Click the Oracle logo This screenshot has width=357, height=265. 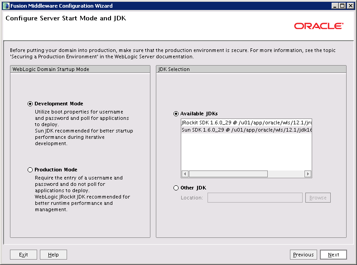pyautogui.click(x=318, y=26)
